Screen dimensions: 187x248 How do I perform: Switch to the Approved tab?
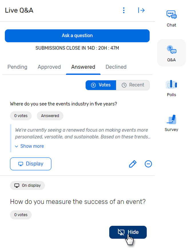[x=49, y=67]
